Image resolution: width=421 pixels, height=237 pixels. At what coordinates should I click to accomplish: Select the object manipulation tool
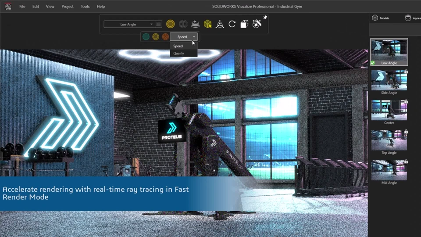click(x=220, y=24)
